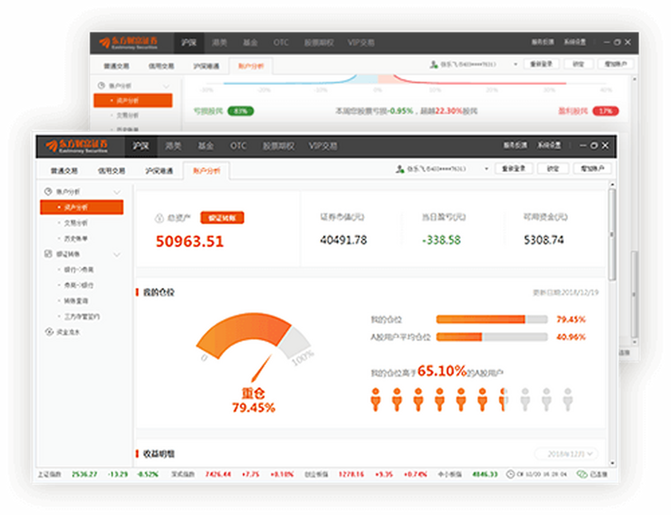This screenshot has width=671, height=515.
Task: Switch to the 基金 top tab
Action: [205, 146]
